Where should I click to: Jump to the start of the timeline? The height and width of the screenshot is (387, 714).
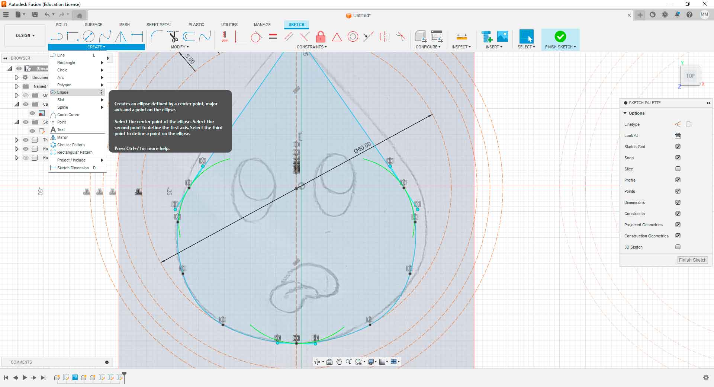point(6,377)
